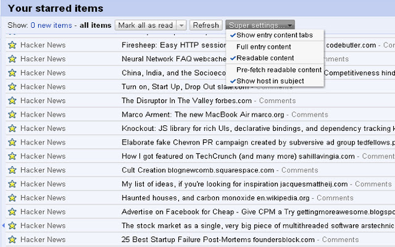
Task: Enable Full entry content option
Action: [275, 47]
